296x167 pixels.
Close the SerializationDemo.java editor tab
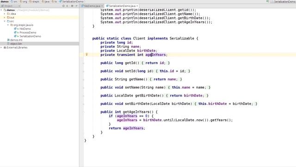(137, 6)
